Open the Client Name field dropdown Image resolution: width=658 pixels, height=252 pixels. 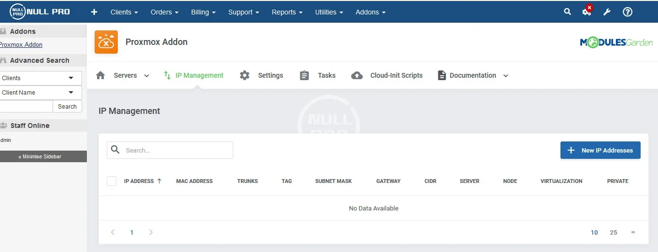[x=41, y=93]
